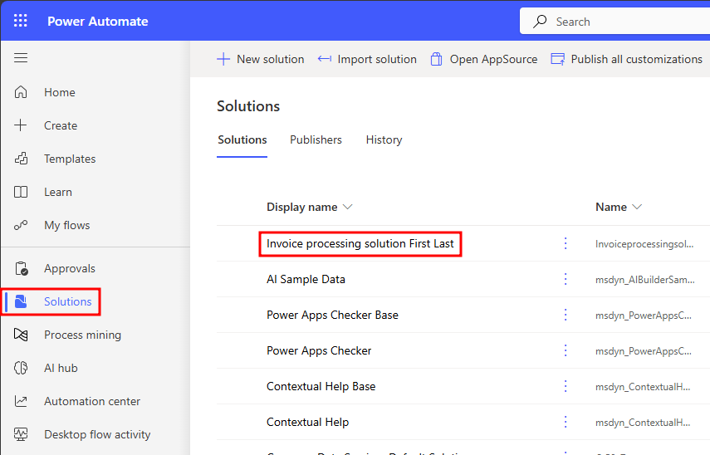Open more options for Power Apps Checker Base
Screen dimensions: 710x455
566,315
